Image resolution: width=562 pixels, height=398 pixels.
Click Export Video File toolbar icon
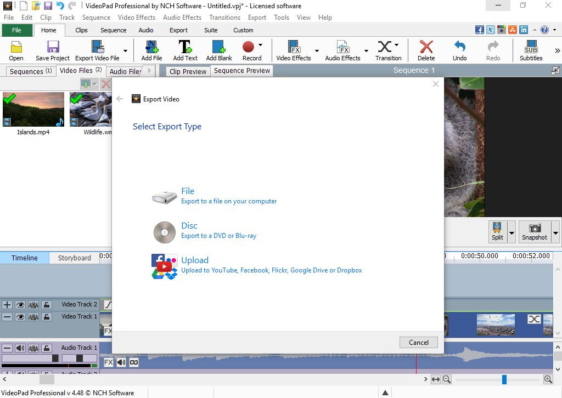(98, 47)
